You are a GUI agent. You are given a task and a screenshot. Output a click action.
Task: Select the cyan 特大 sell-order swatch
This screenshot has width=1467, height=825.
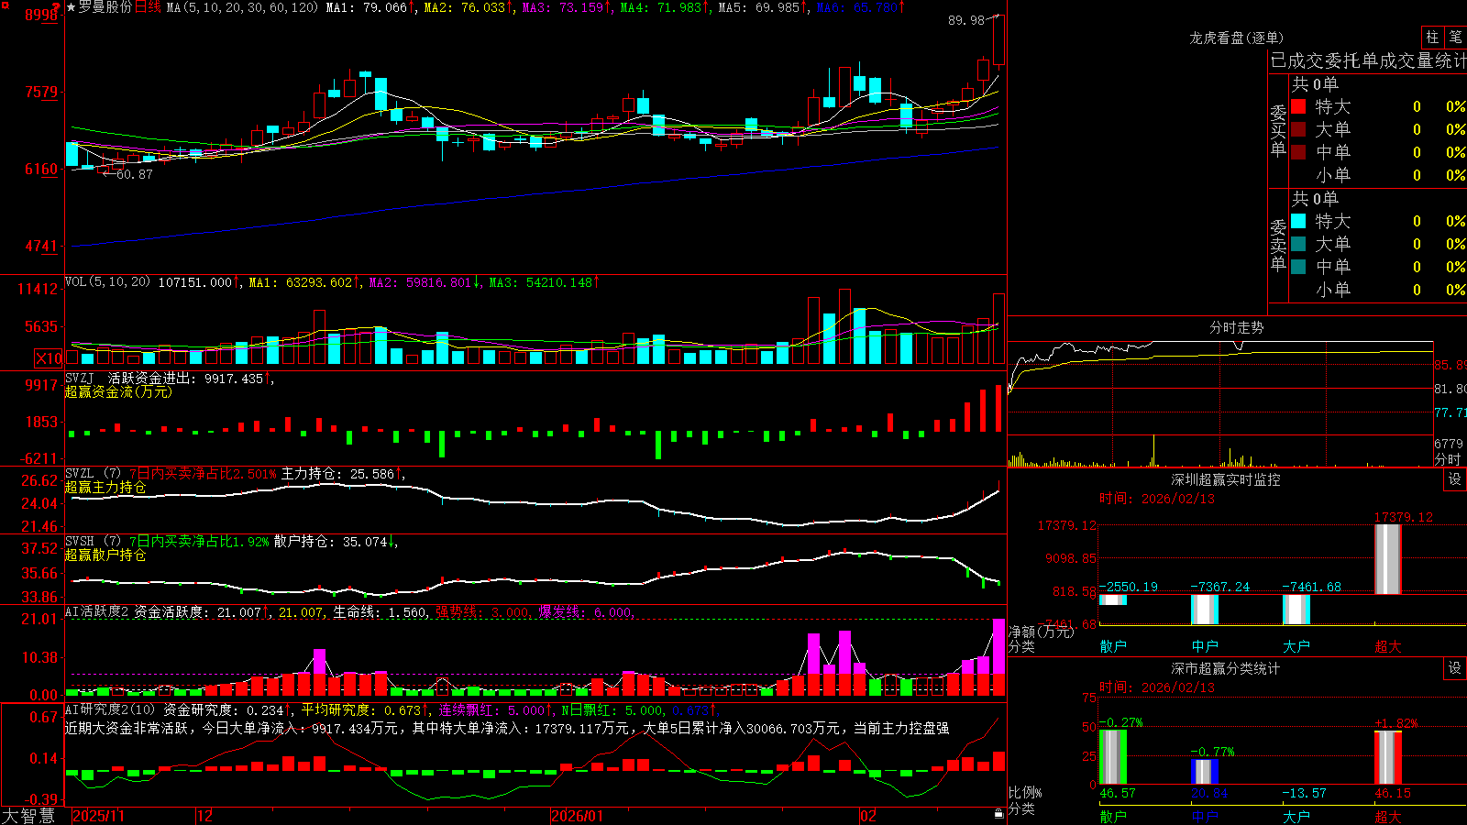click(x=1298, y=221)
